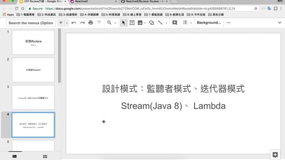Screen dimensions: 285x160
Task: Click the Background... button
Action: point(209,23)
